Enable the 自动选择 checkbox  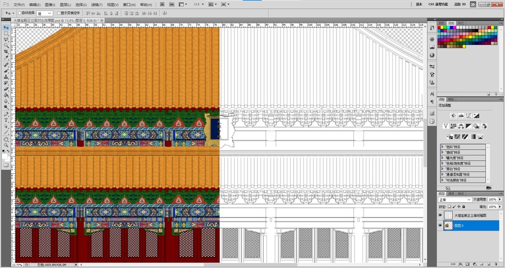pyautogui.click(x=19, y=13)
